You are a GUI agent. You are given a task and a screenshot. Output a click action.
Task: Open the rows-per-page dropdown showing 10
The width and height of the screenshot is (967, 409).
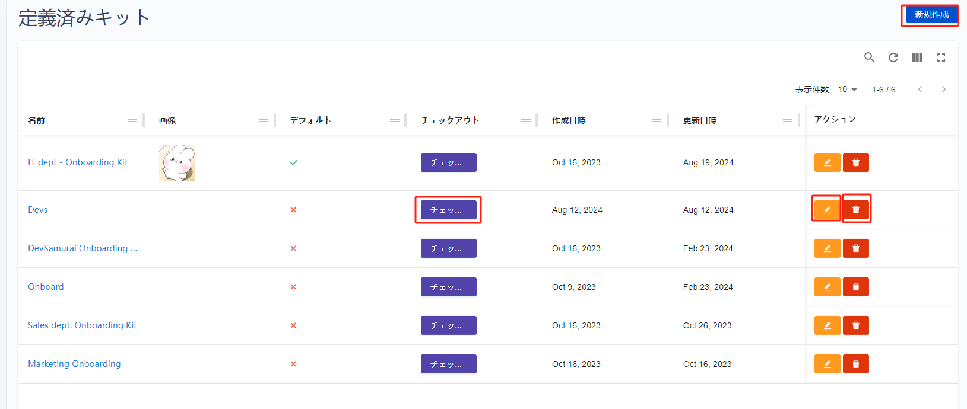click(847, 90)
